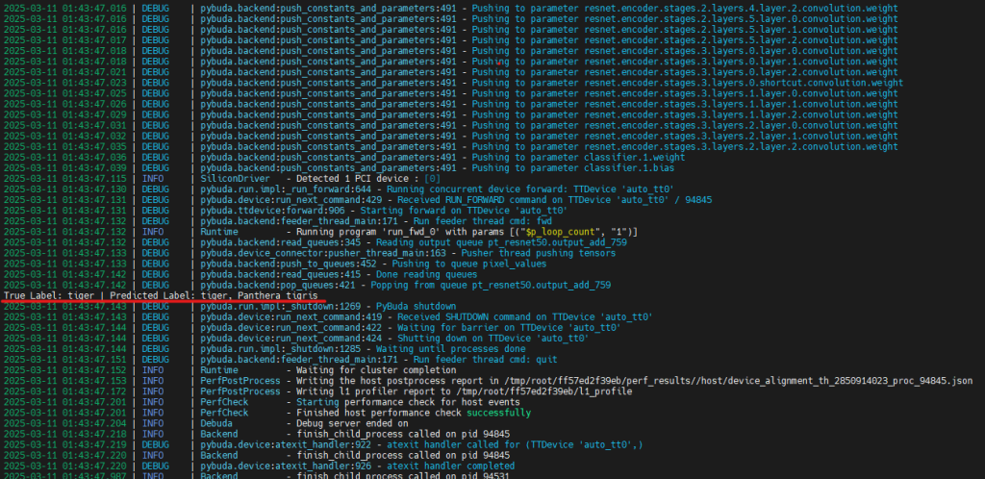Select 'stages.2.layers.4.layer.2.convolution.weight' parameter text

[x=779, y=8]
